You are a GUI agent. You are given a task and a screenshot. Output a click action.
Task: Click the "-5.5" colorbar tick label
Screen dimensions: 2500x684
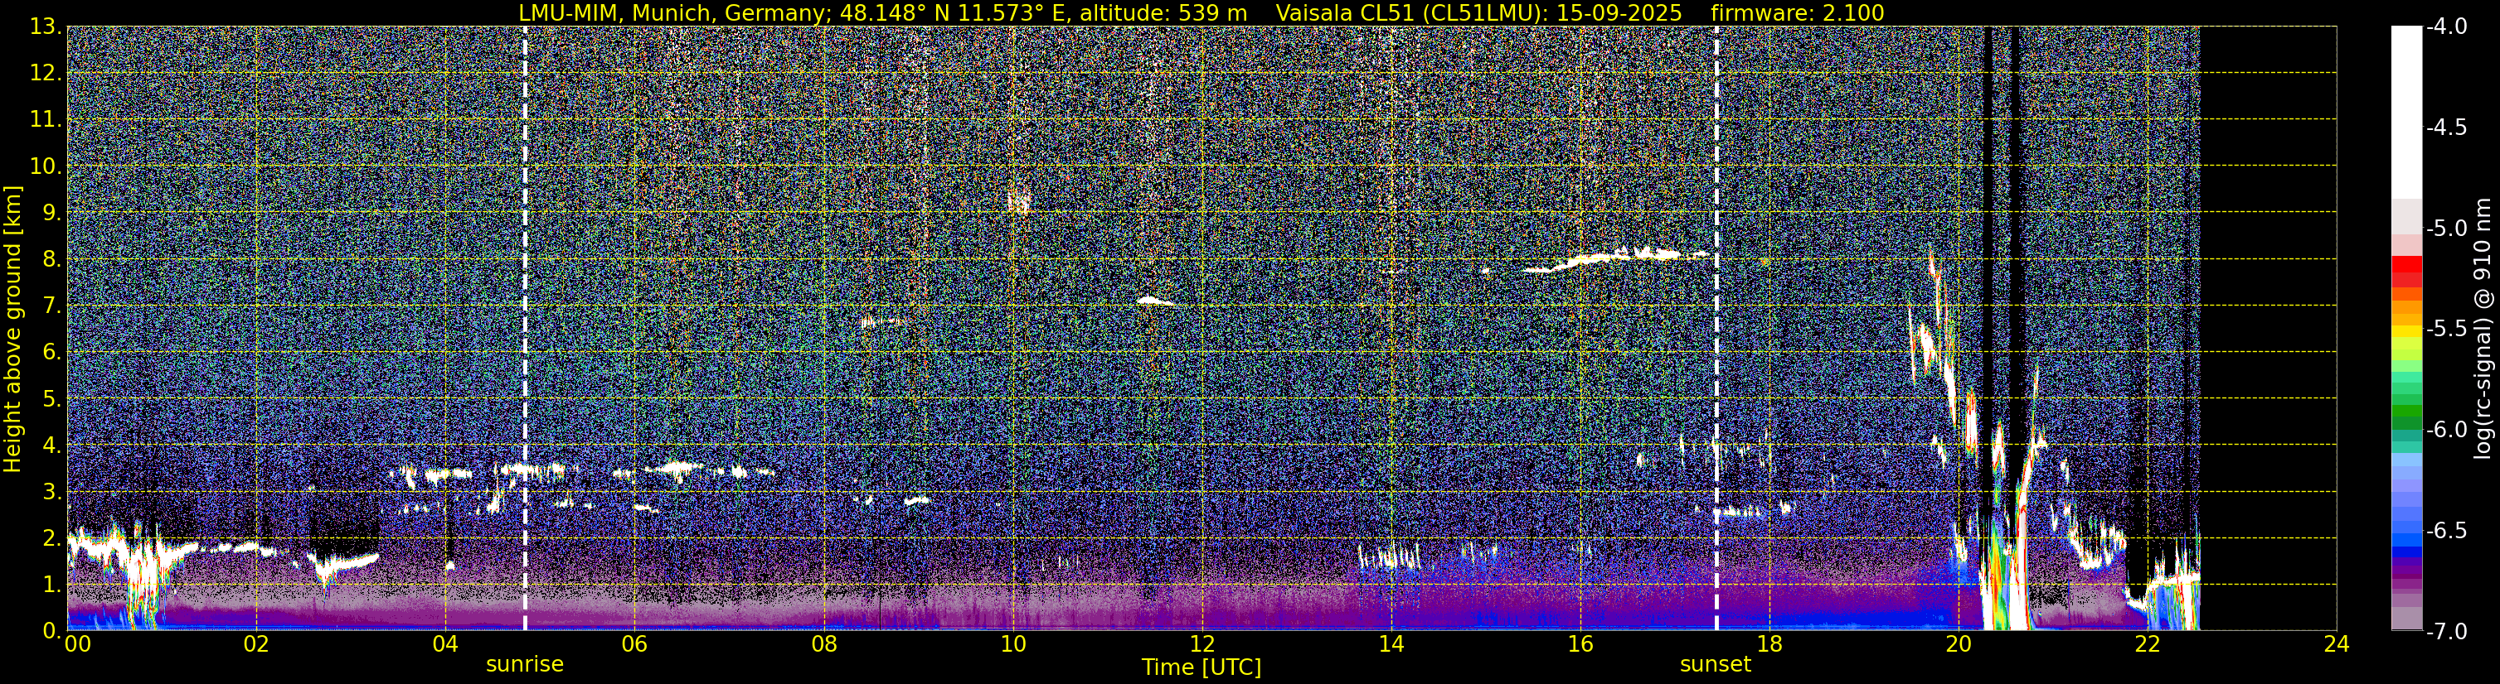click(2447, 330)
